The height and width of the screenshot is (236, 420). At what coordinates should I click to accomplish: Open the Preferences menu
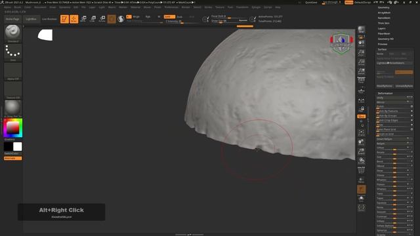(171, 7)
